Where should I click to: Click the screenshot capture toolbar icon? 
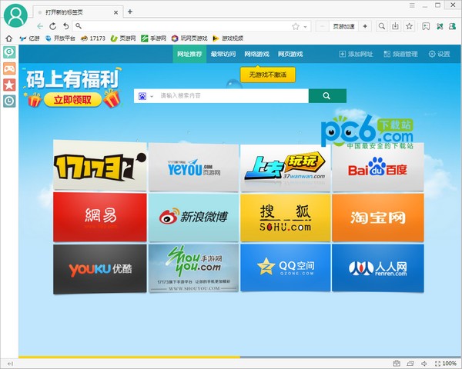click(426, 26)
